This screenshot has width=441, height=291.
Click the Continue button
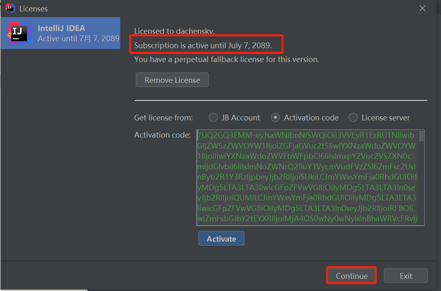tap(351, 276)
